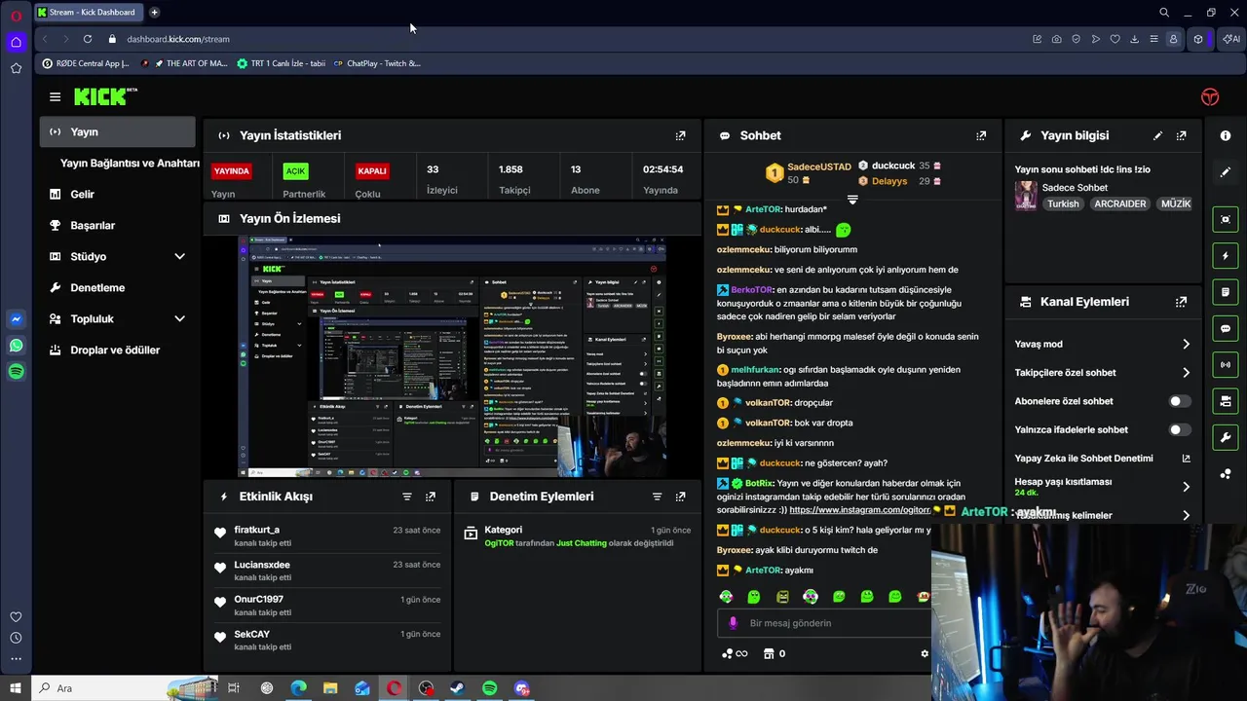Click the three-dots icon at the bottom of the right toolbar

pos(1226,474)
